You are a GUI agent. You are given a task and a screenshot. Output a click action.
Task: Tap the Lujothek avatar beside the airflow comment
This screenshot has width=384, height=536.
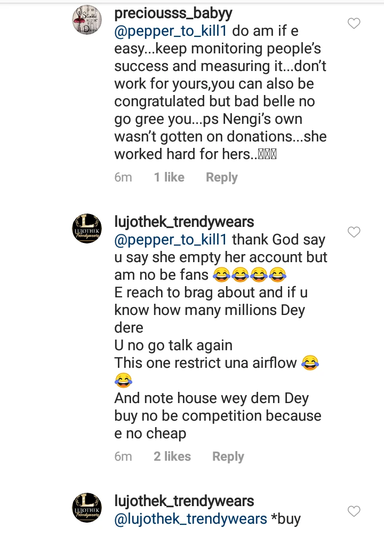(86, 228)
